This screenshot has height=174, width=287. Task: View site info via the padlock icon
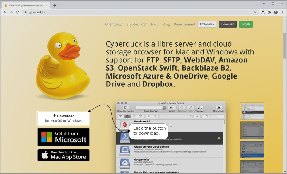(x=25, y=12)
